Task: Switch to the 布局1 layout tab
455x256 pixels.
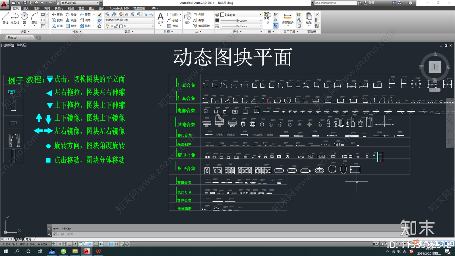Action: tap(29, 239)
